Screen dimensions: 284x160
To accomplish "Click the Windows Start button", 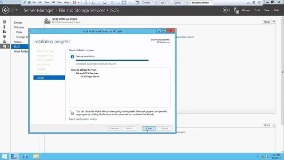I will 4,156.
